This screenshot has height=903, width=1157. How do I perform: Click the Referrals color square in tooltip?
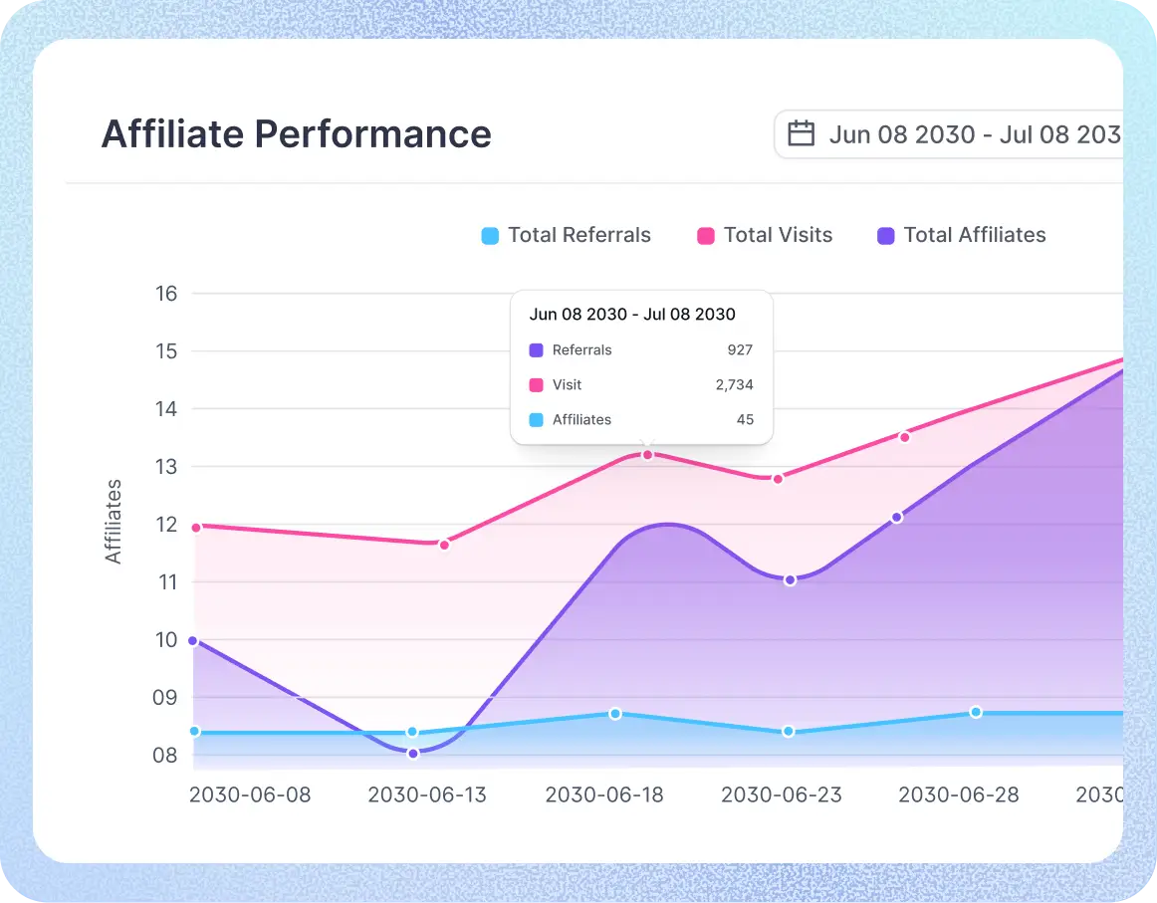[x=537, y=349]
